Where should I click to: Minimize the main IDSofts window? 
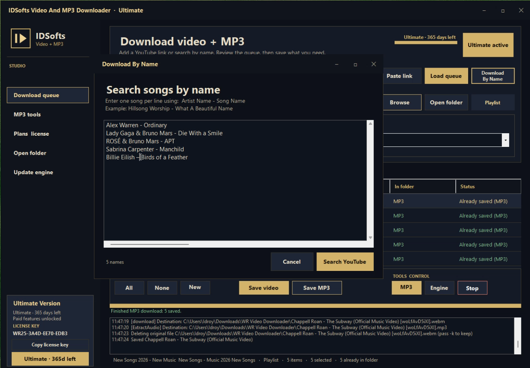[x=484, y=10]
